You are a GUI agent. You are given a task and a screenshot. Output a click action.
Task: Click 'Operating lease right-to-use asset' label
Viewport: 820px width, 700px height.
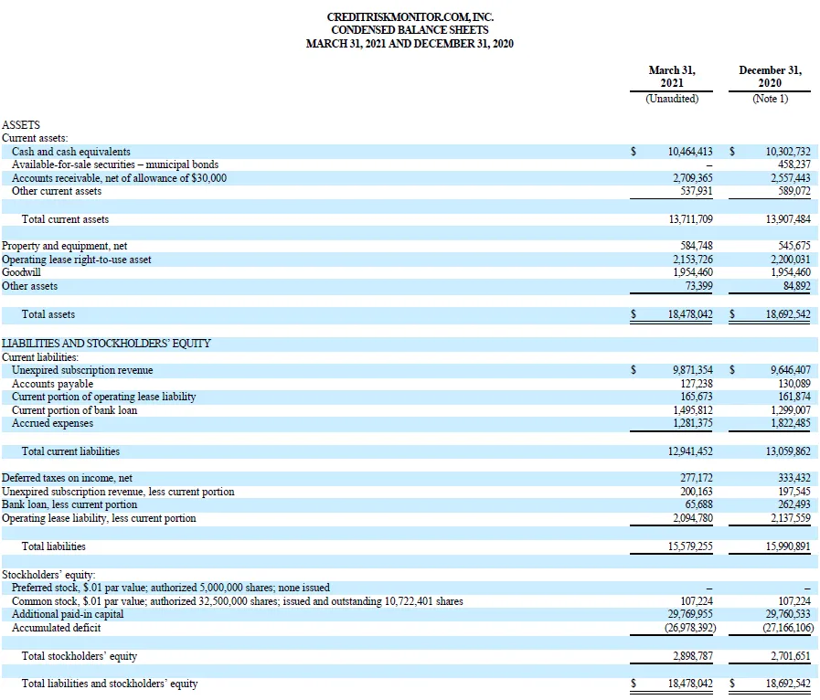pos(77,260)
